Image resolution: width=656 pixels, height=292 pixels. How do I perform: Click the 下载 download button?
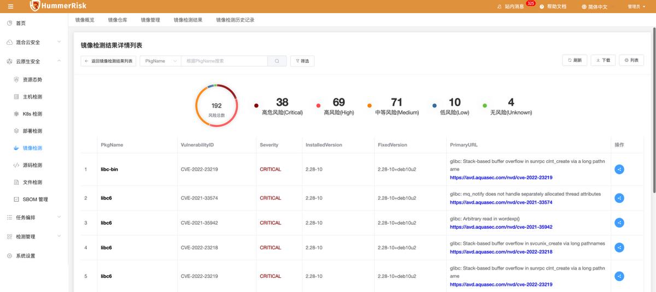pyautogui.click(x=603, y=60)
